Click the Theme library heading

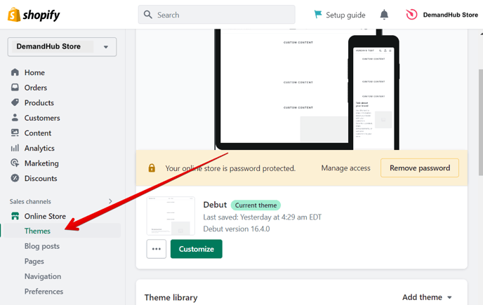pos(171,297)
